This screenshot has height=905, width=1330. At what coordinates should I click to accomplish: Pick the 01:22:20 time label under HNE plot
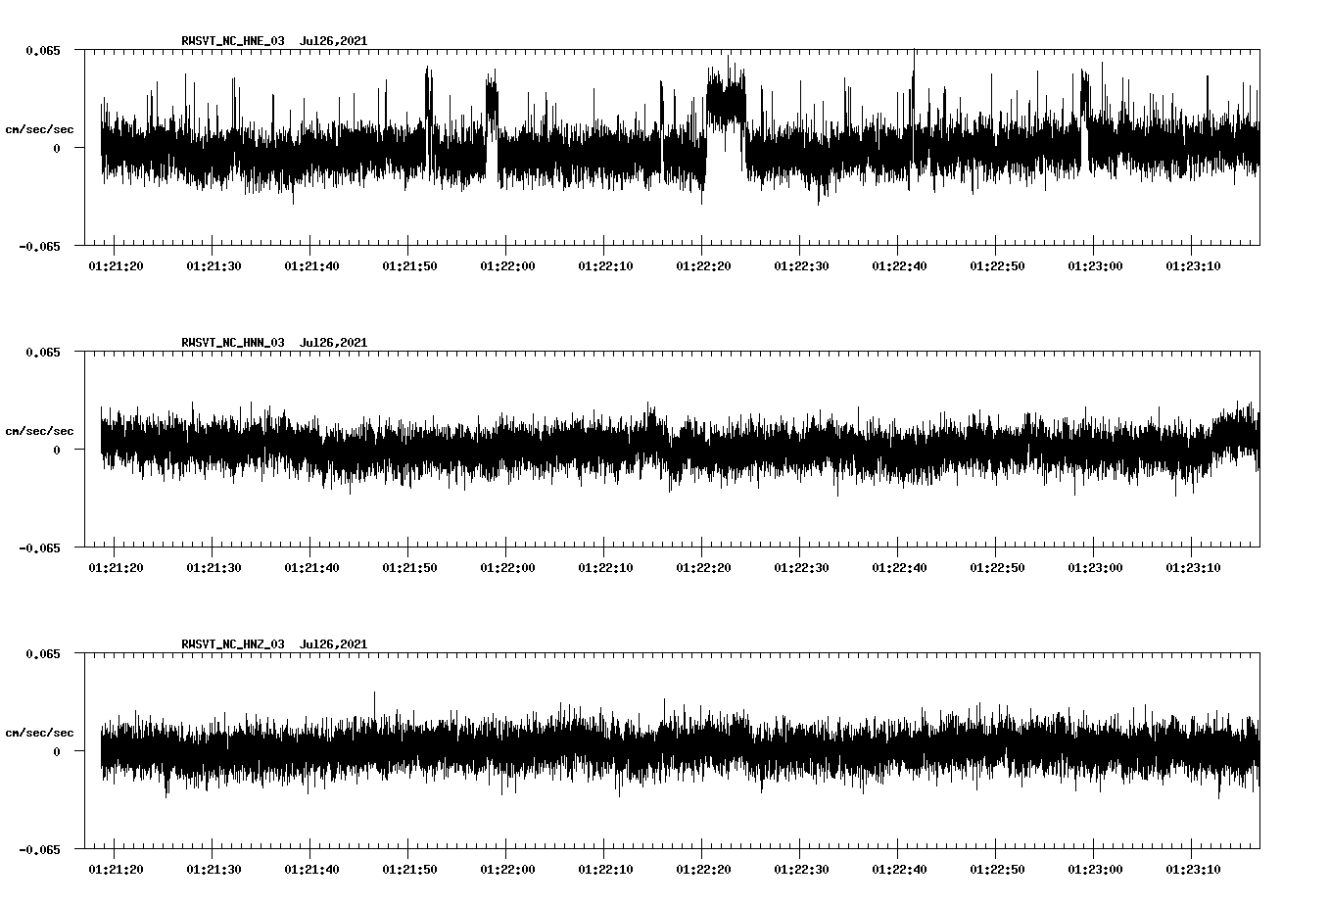[x=703, y=266]
